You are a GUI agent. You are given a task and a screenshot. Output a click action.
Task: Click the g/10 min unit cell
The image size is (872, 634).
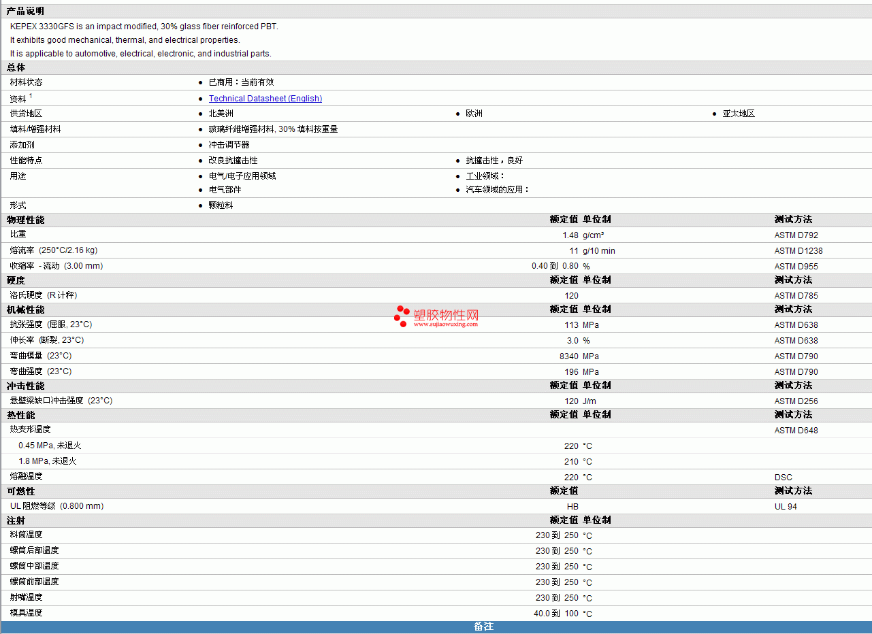point(599,251)
